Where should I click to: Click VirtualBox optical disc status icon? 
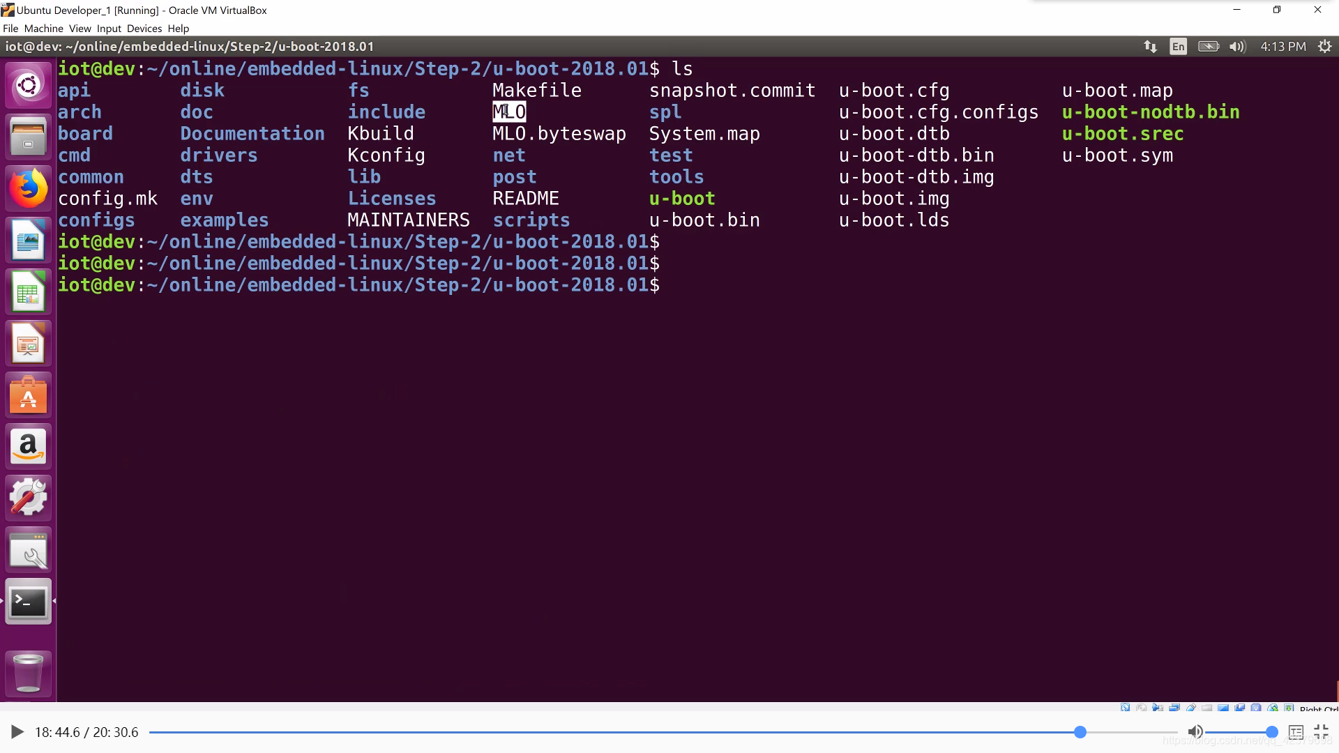pyautogui.click(x=1141, y=707)
